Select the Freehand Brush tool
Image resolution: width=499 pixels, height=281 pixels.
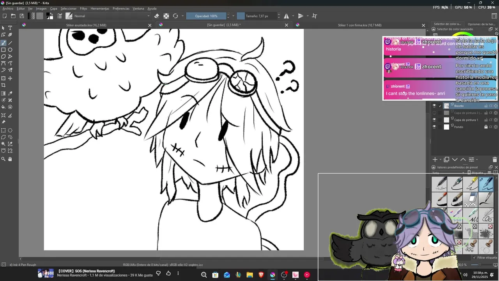pos(4,43)
